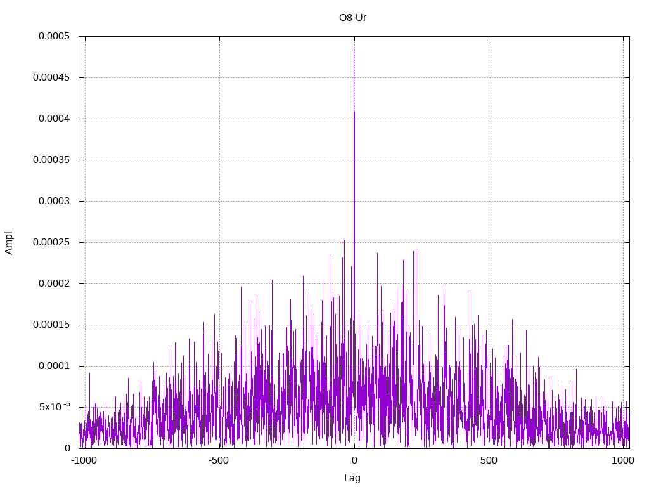Click y-axis tick label 0.0002
This screenshot has width=649, height=487.
coord(55,283)
